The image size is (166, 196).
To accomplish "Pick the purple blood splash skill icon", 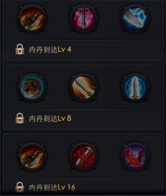I will tap(135, 157).
